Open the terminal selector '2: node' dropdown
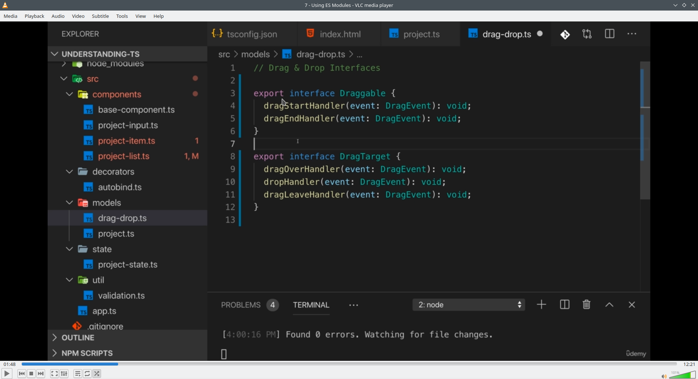Image resolution: width=698 pixels, height=379 pixels. point(469,305)
